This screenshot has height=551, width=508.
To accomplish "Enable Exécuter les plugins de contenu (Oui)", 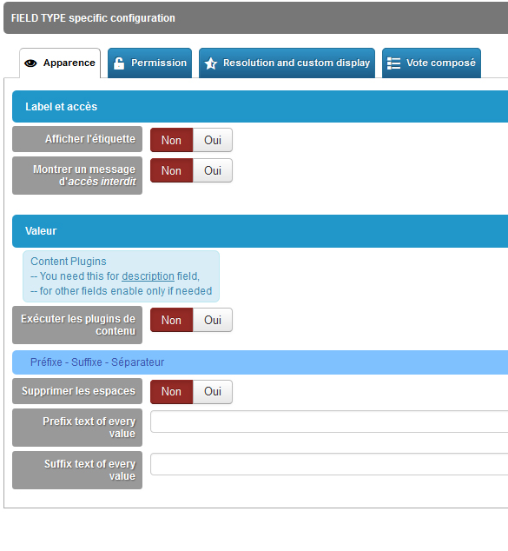I will coord(213,320).
